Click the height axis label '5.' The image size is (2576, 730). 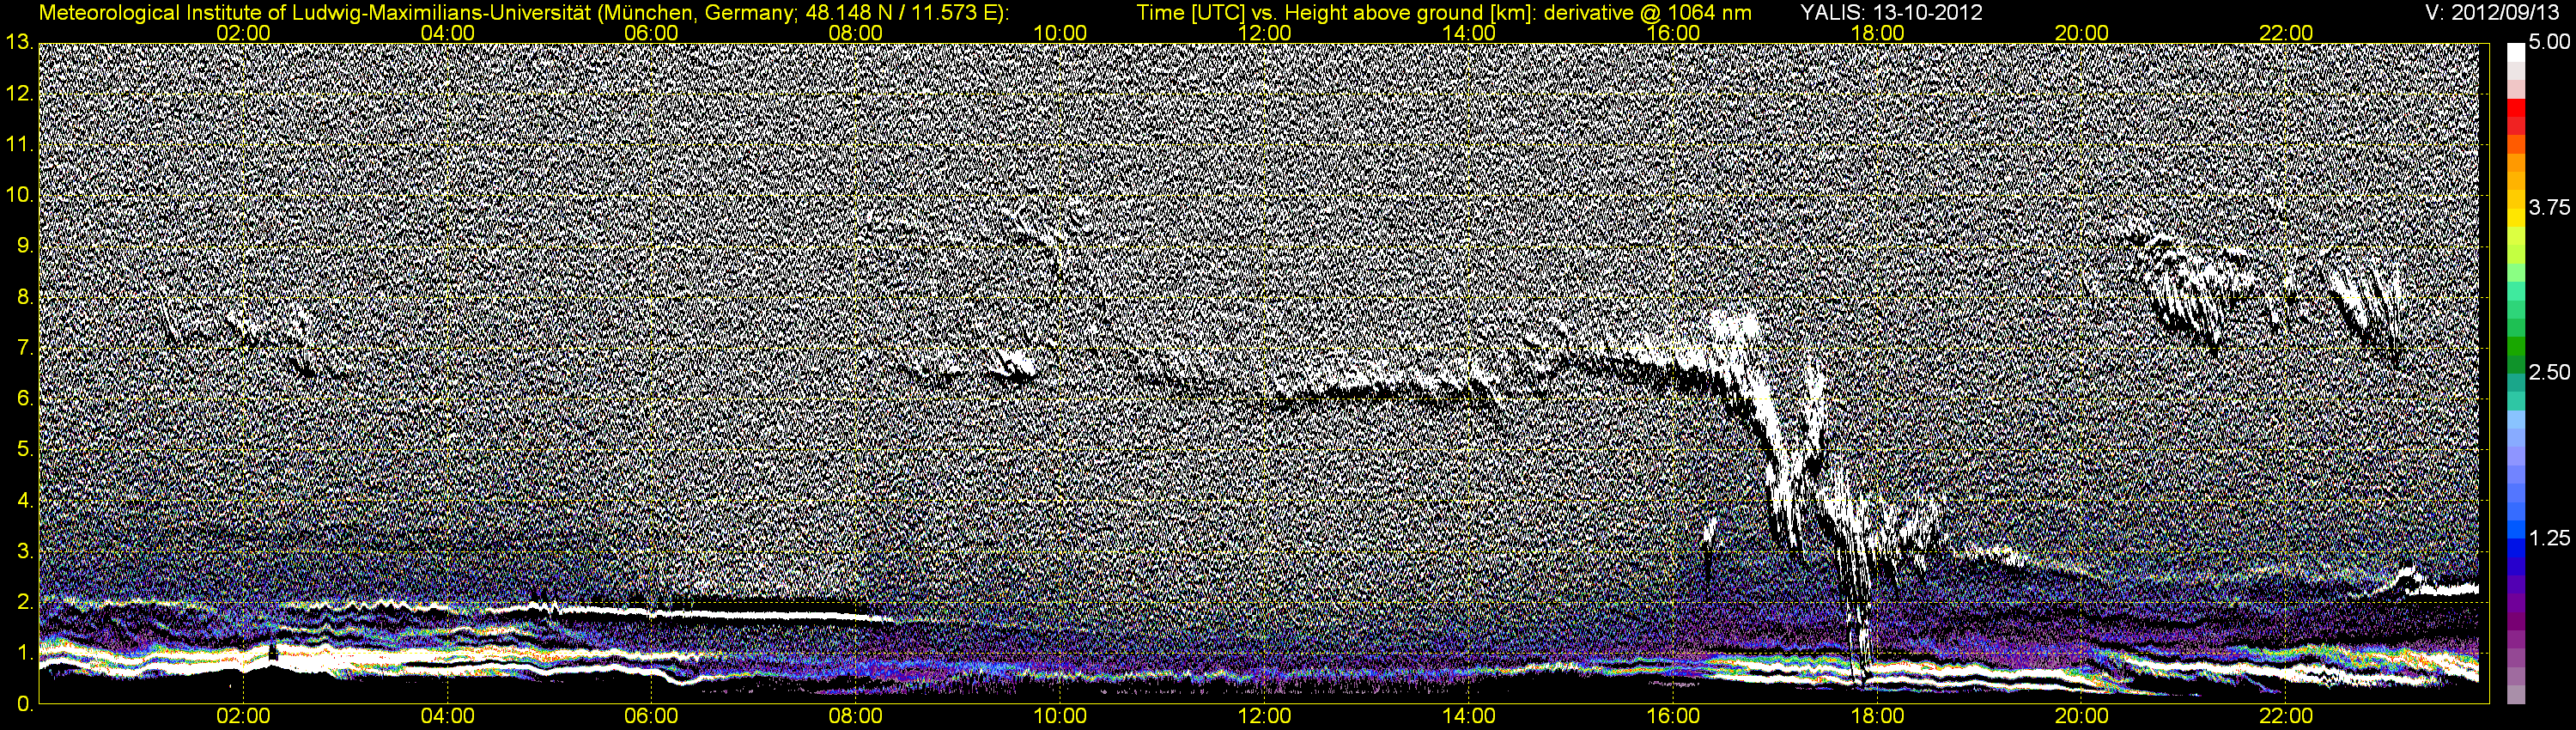(24, 450)
